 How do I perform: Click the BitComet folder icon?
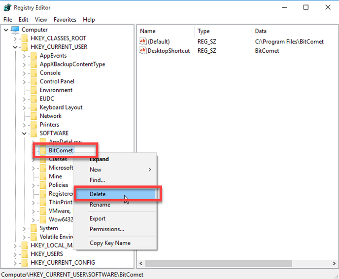43,150
